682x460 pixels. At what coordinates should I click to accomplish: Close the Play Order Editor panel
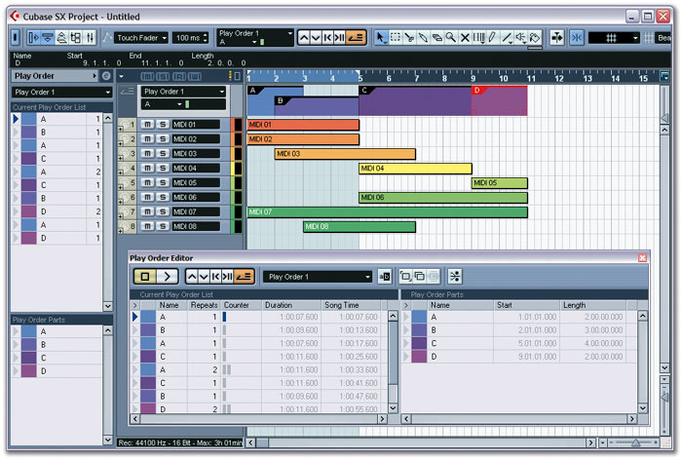642,258
